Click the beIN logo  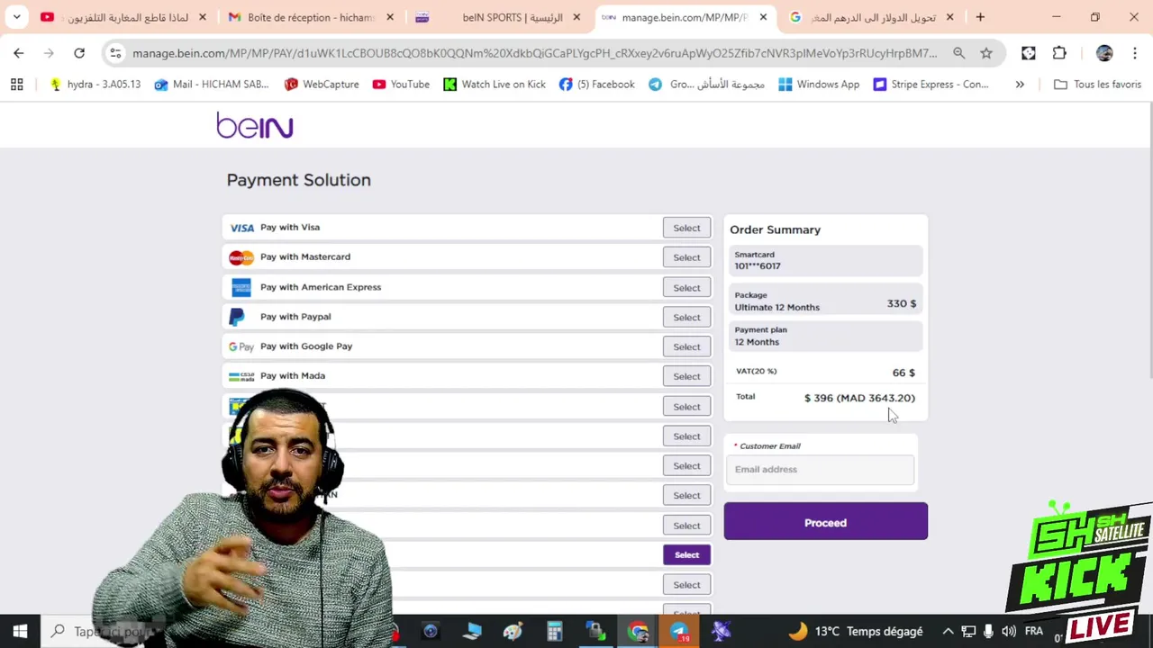255,125
